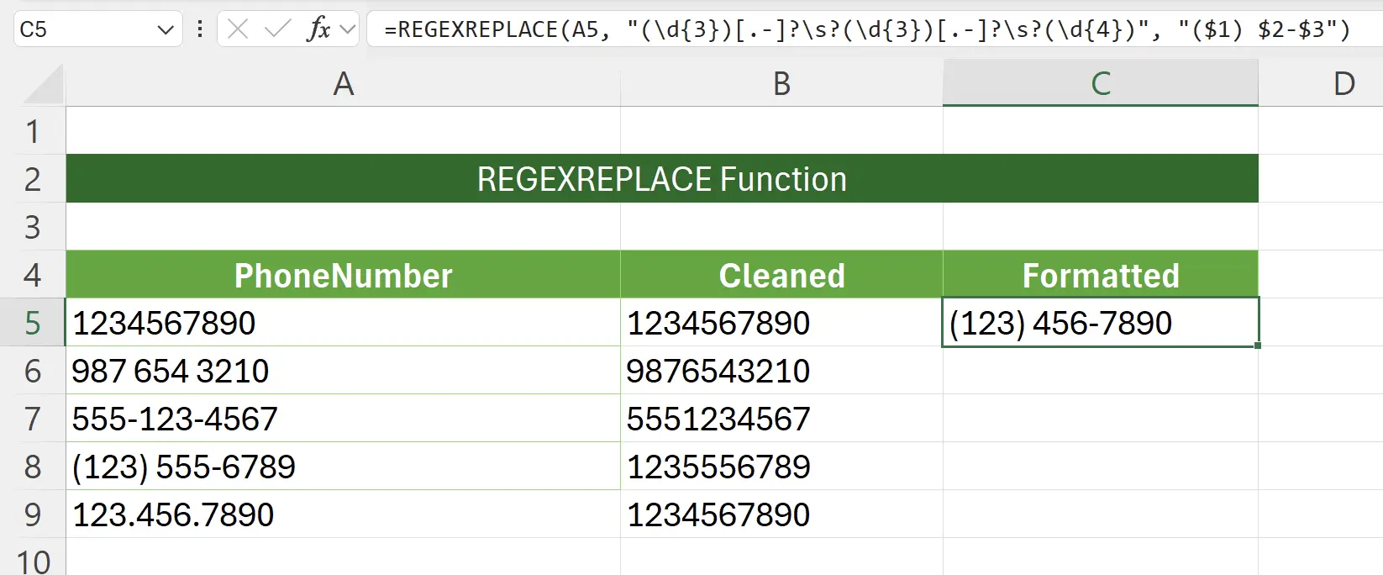
Task: Select row 8 header
Action: coord(33,467)
